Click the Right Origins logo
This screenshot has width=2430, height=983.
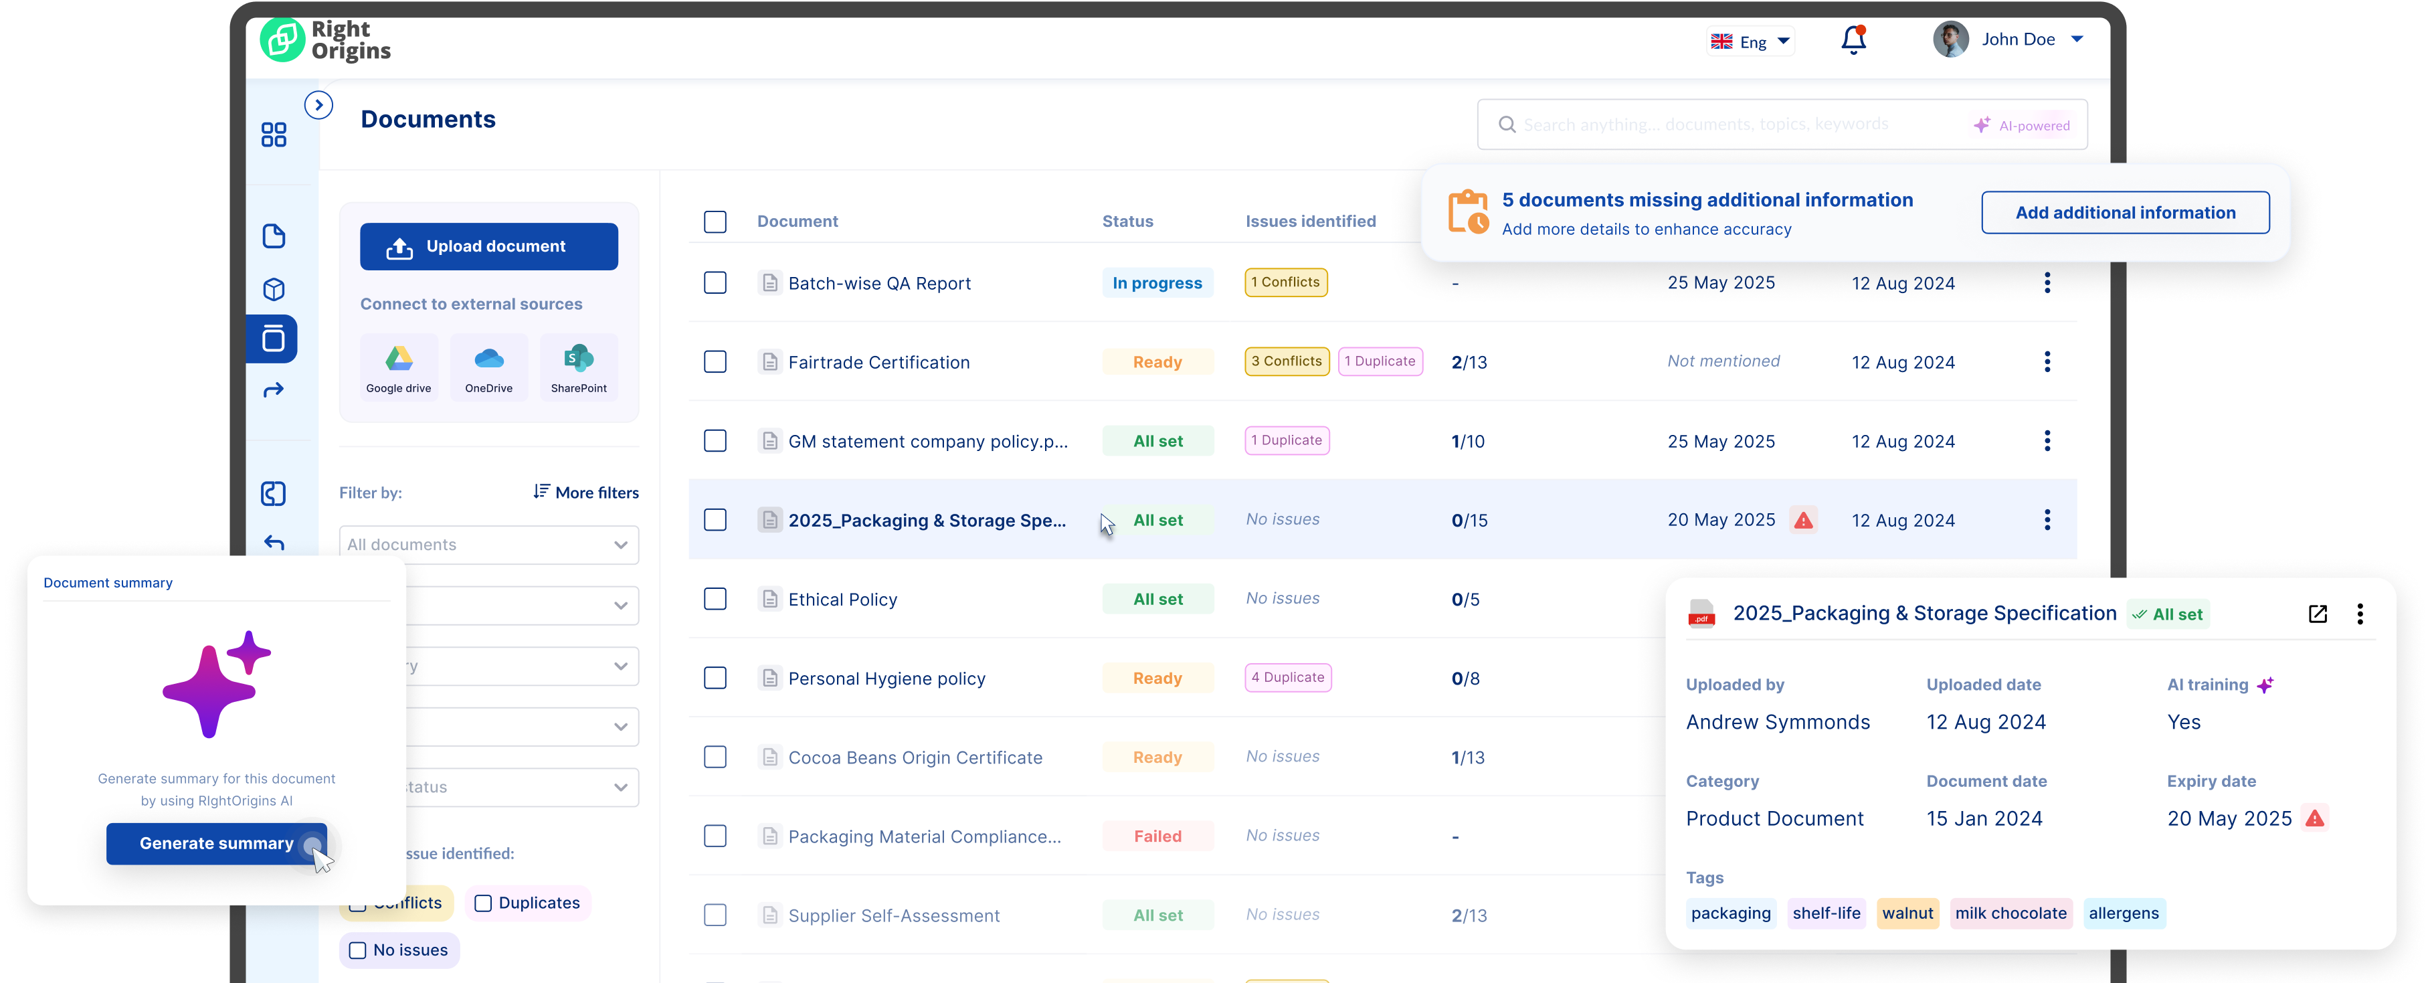pos(325,41)
